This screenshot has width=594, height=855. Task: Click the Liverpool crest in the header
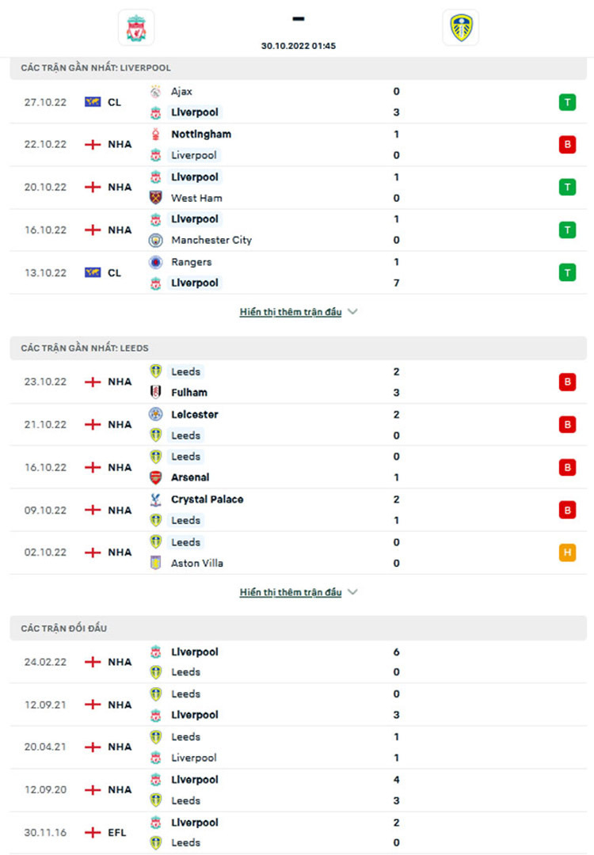point(135,28)
